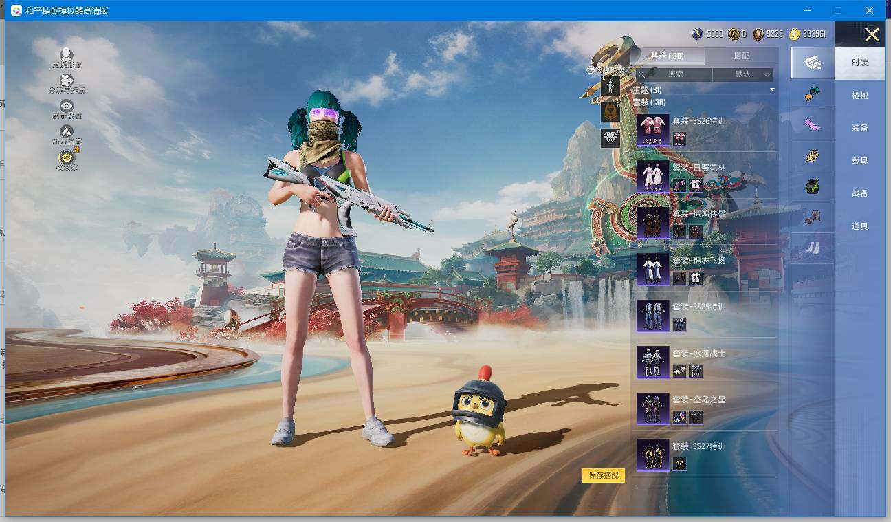Viewport: 891px width, 522px height.
Task: Select the 套装-空岛之星 outfit thumbnail
Action: tap(653, 409)
